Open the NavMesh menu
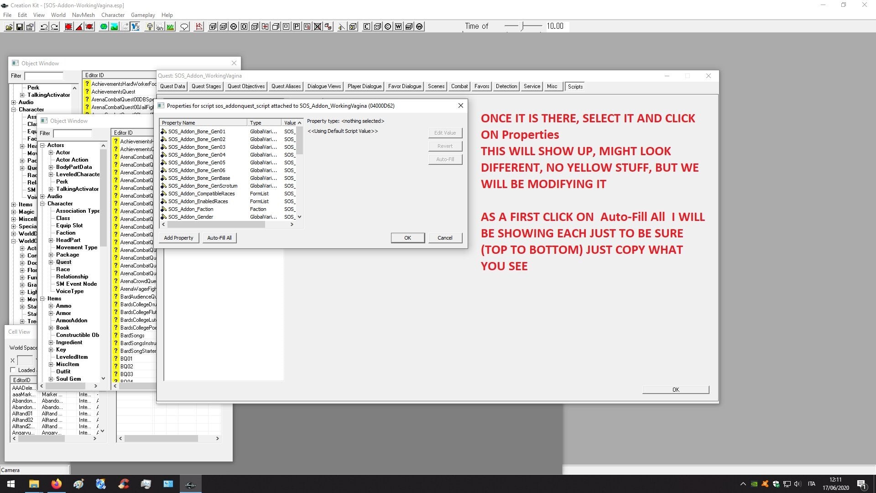876x493 pixels. [x=83, y=15]
